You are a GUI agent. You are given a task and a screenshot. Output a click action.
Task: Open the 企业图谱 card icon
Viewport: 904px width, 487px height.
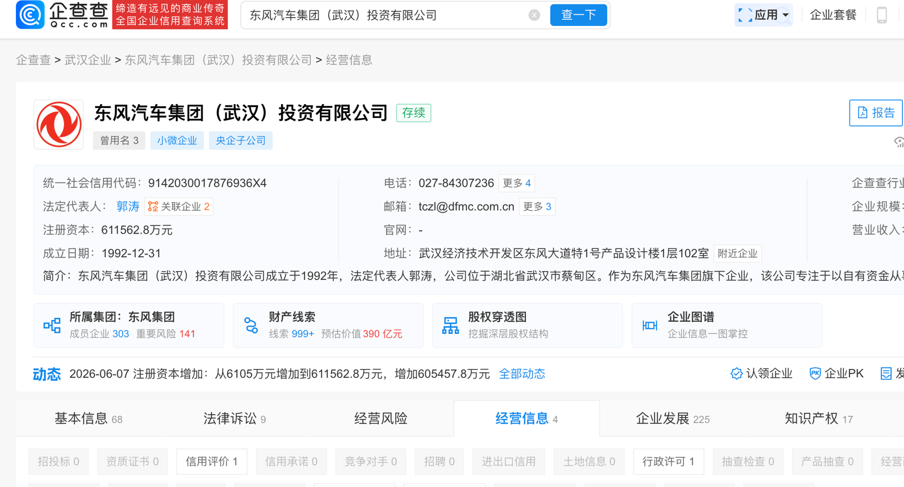click(x=650, y=325)
